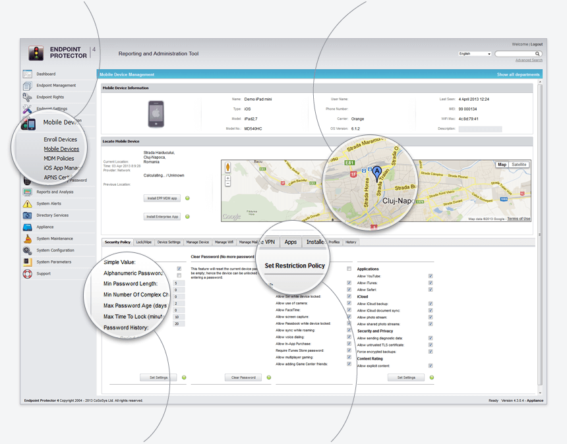Click the Endpoint Rights icon
567x444 pixels.
(x=28, y=97)
